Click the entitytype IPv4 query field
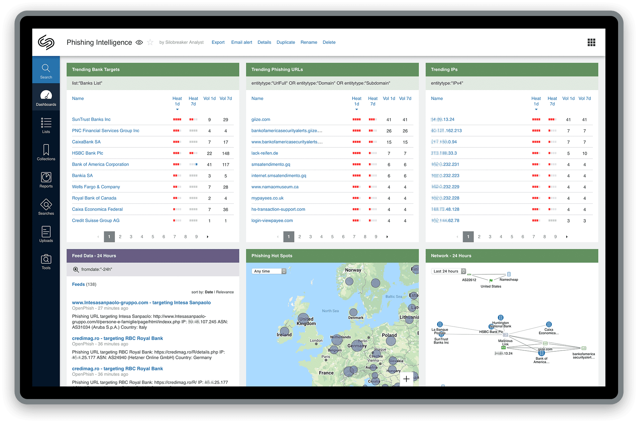This screenshot has height=423, width=638. point(512,83)
